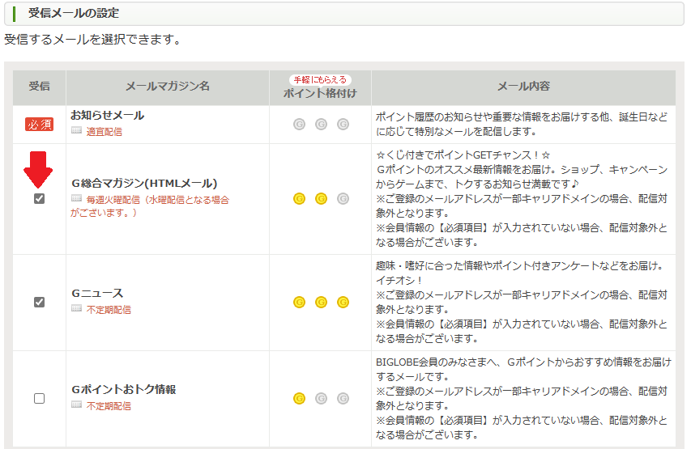Screen dimensions: 691x449
Task: Click the gold coin in Gポイントおトク情報 row
Action: tap(299, 398)
